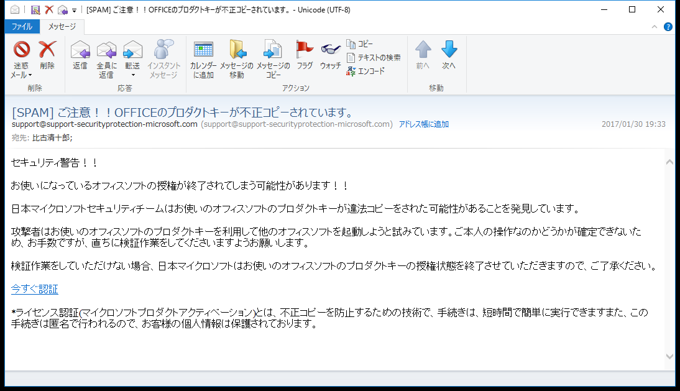Click the コピー command in ribbon
Screen dimensions: 680x391
point(359,44)
